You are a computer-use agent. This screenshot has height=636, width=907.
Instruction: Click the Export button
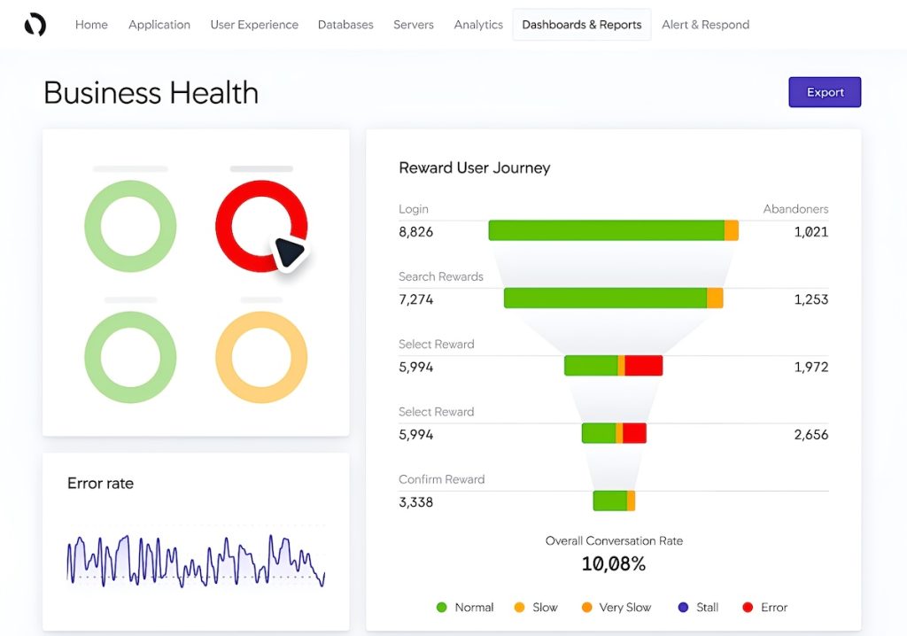point(825,91)
